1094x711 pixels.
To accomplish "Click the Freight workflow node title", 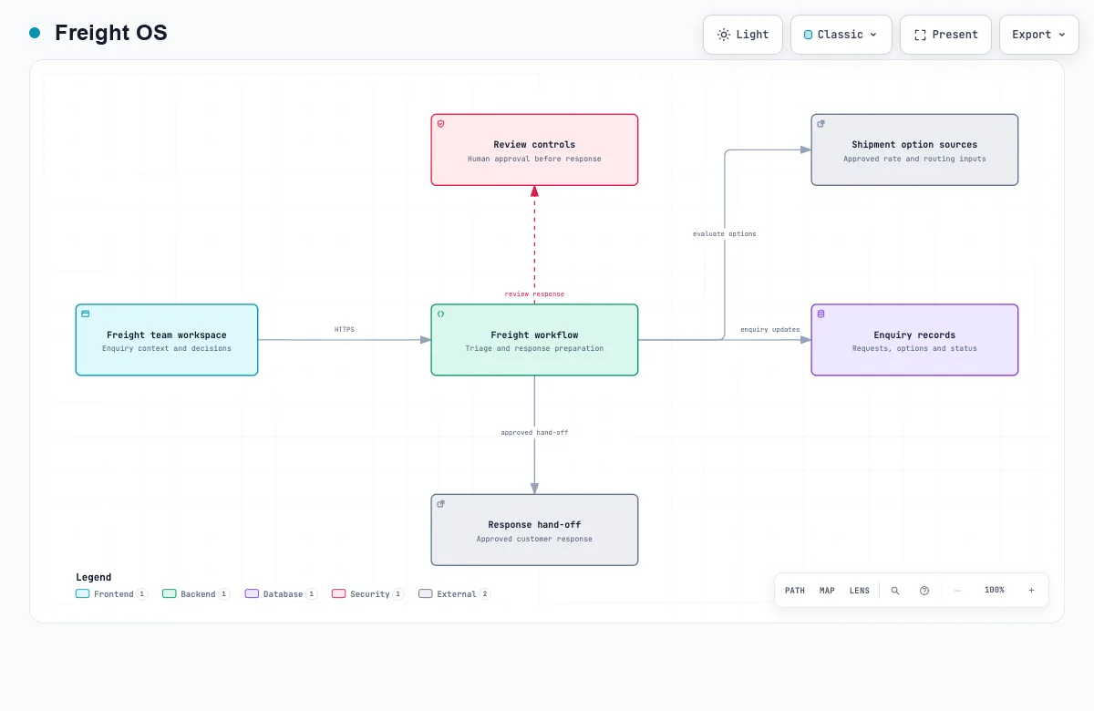I will (x=534, y=335).
